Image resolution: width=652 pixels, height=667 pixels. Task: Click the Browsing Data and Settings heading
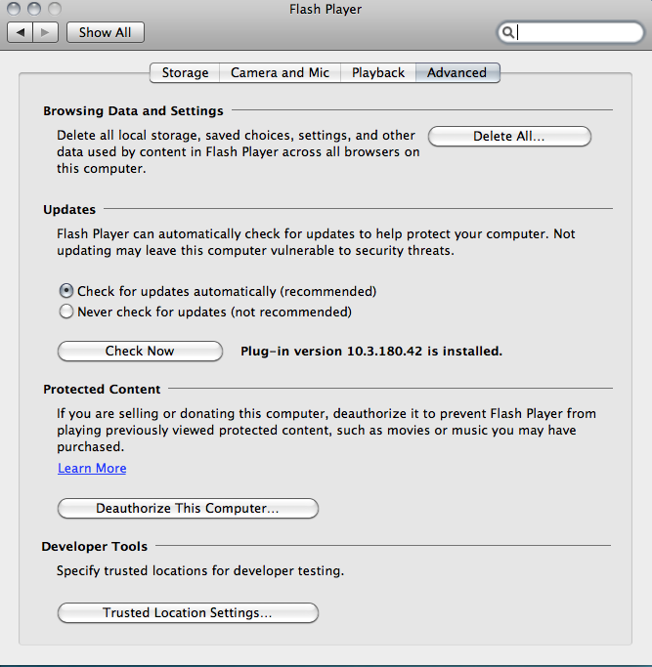(133, 111)
